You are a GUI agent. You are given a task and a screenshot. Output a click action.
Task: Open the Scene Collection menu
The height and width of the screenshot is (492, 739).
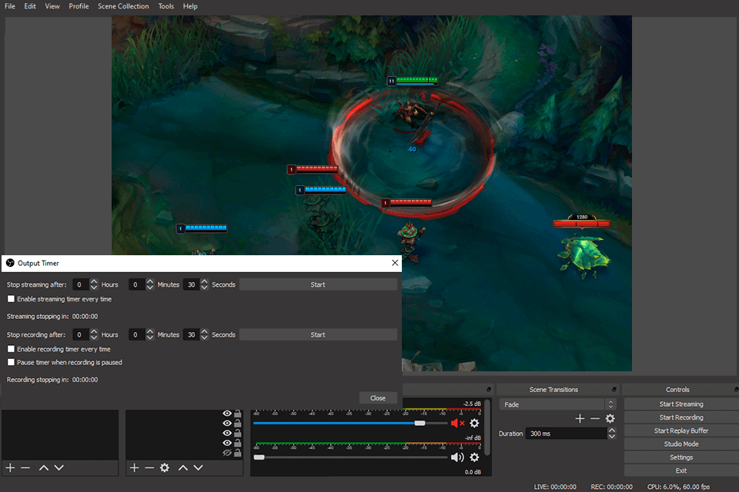point(123,6)
